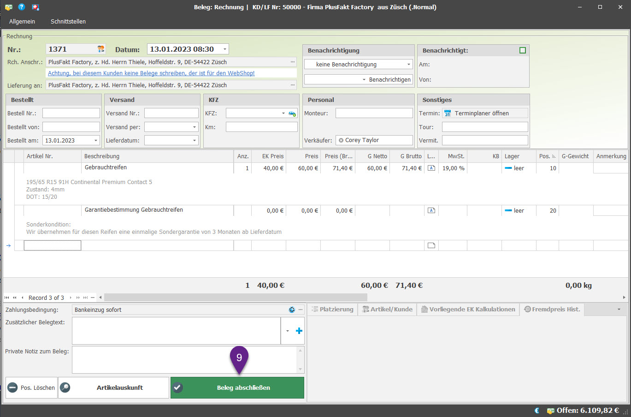Click the red cross icon in the title bar
631x417 pixels.
(x=35, y=7)
